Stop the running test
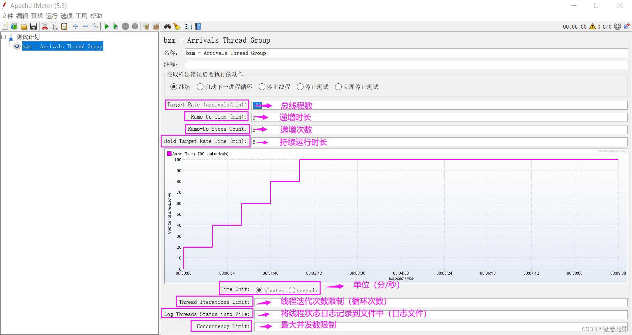This screenshot has height=335, width=632. [x=125, y=26]
